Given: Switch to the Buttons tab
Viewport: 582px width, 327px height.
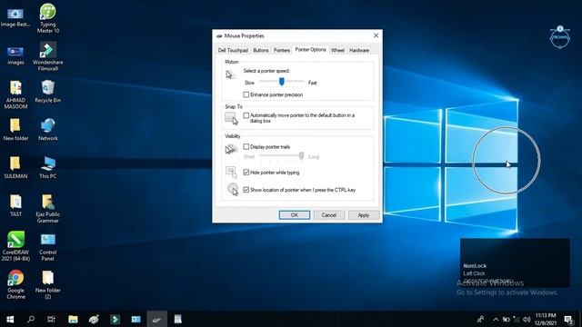Looking at the screenshot, I should pyautogui.click(x=261, y=50).
